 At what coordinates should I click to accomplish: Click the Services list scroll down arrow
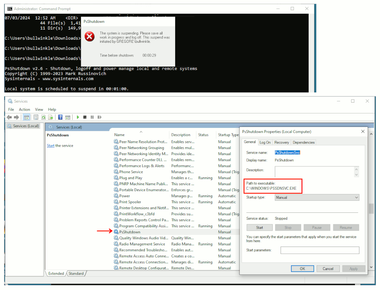(x=371, y=267)
